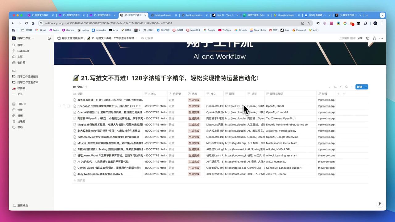This screenshot has height=222, width=395.
Task: Toggle the bookmark star in the address bar
Action: [x=308, y=23]
